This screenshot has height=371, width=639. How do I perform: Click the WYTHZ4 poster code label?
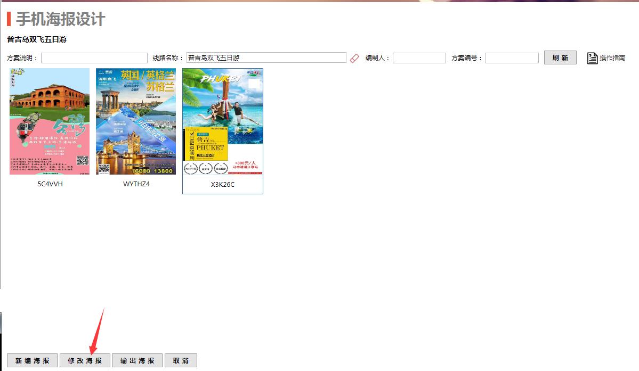(136, 184)
